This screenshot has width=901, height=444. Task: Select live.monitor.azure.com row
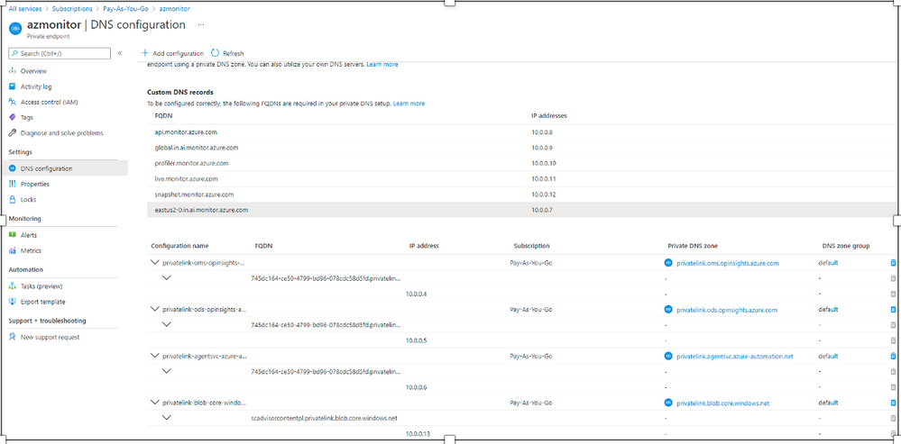[x=521, y=179]
